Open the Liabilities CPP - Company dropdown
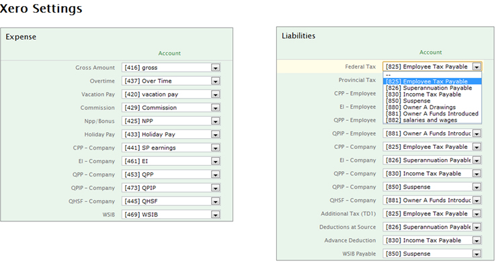This screenshot has height=263, width=498. point(432,146)
